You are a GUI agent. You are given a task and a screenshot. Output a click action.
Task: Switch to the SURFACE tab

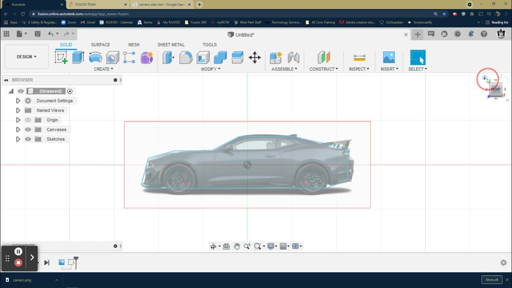(100, 45)
